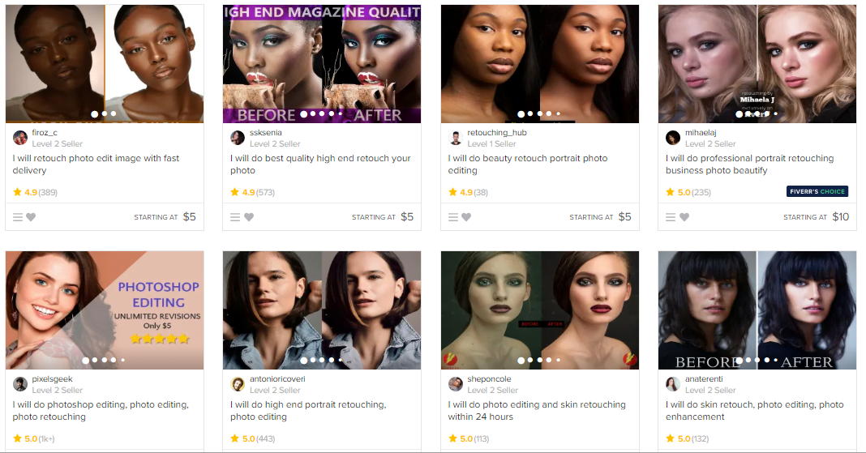The image size is (866, 453).
Task: Favorite the retouching_hub gig with heart icon
Action: coord(467,217)
